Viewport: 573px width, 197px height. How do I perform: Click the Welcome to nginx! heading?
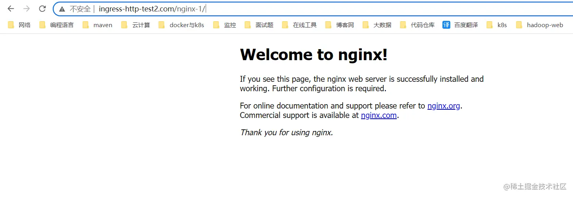314,55
